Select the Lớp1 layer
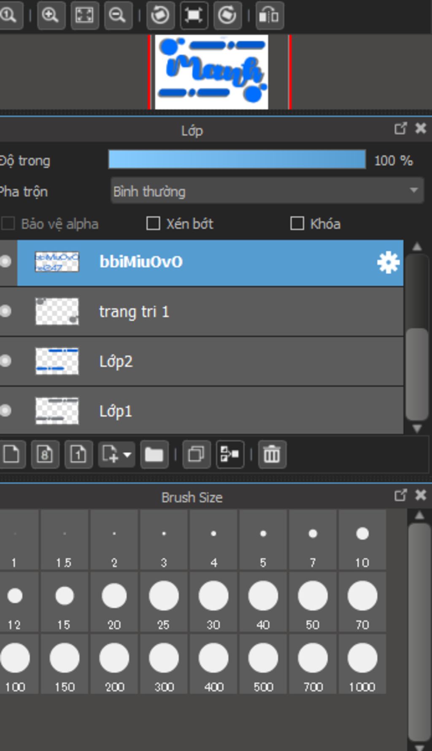The width and height of the screenshot is (432, 751). pos(211,411)
